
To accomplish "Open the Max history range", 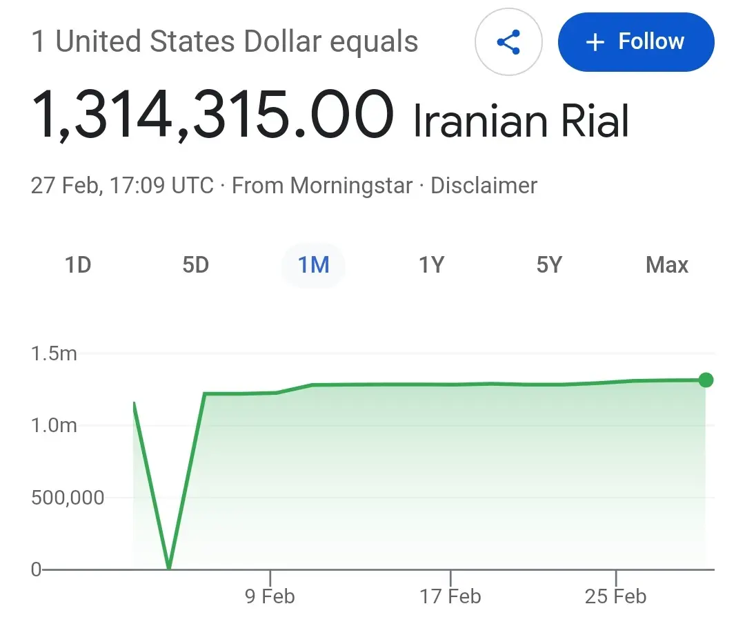I will pyautogui.click(x=666, y=265).
